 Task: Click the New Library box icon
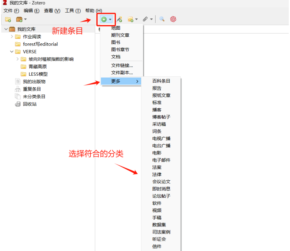(x=19, y=19)
